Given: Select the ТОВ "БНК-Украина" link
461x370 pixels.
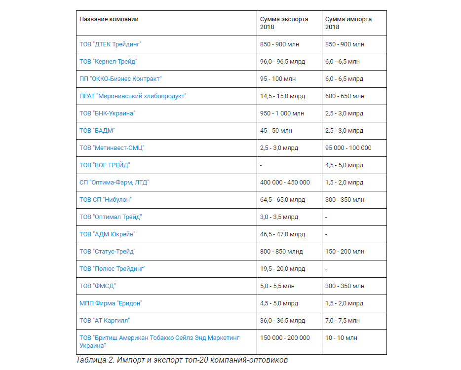Looking at the screenshot, I should point(107,113).
